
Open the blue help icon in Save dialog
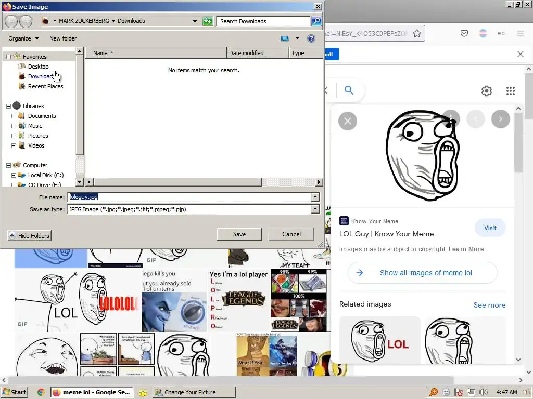pos(311,38)
